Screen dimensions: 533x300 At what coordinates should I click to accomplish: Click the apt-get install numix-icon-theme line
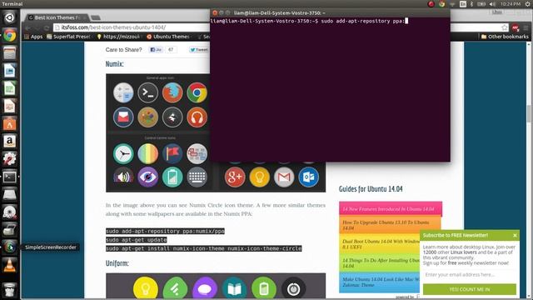pyautogui.click(x=203, y=248)
